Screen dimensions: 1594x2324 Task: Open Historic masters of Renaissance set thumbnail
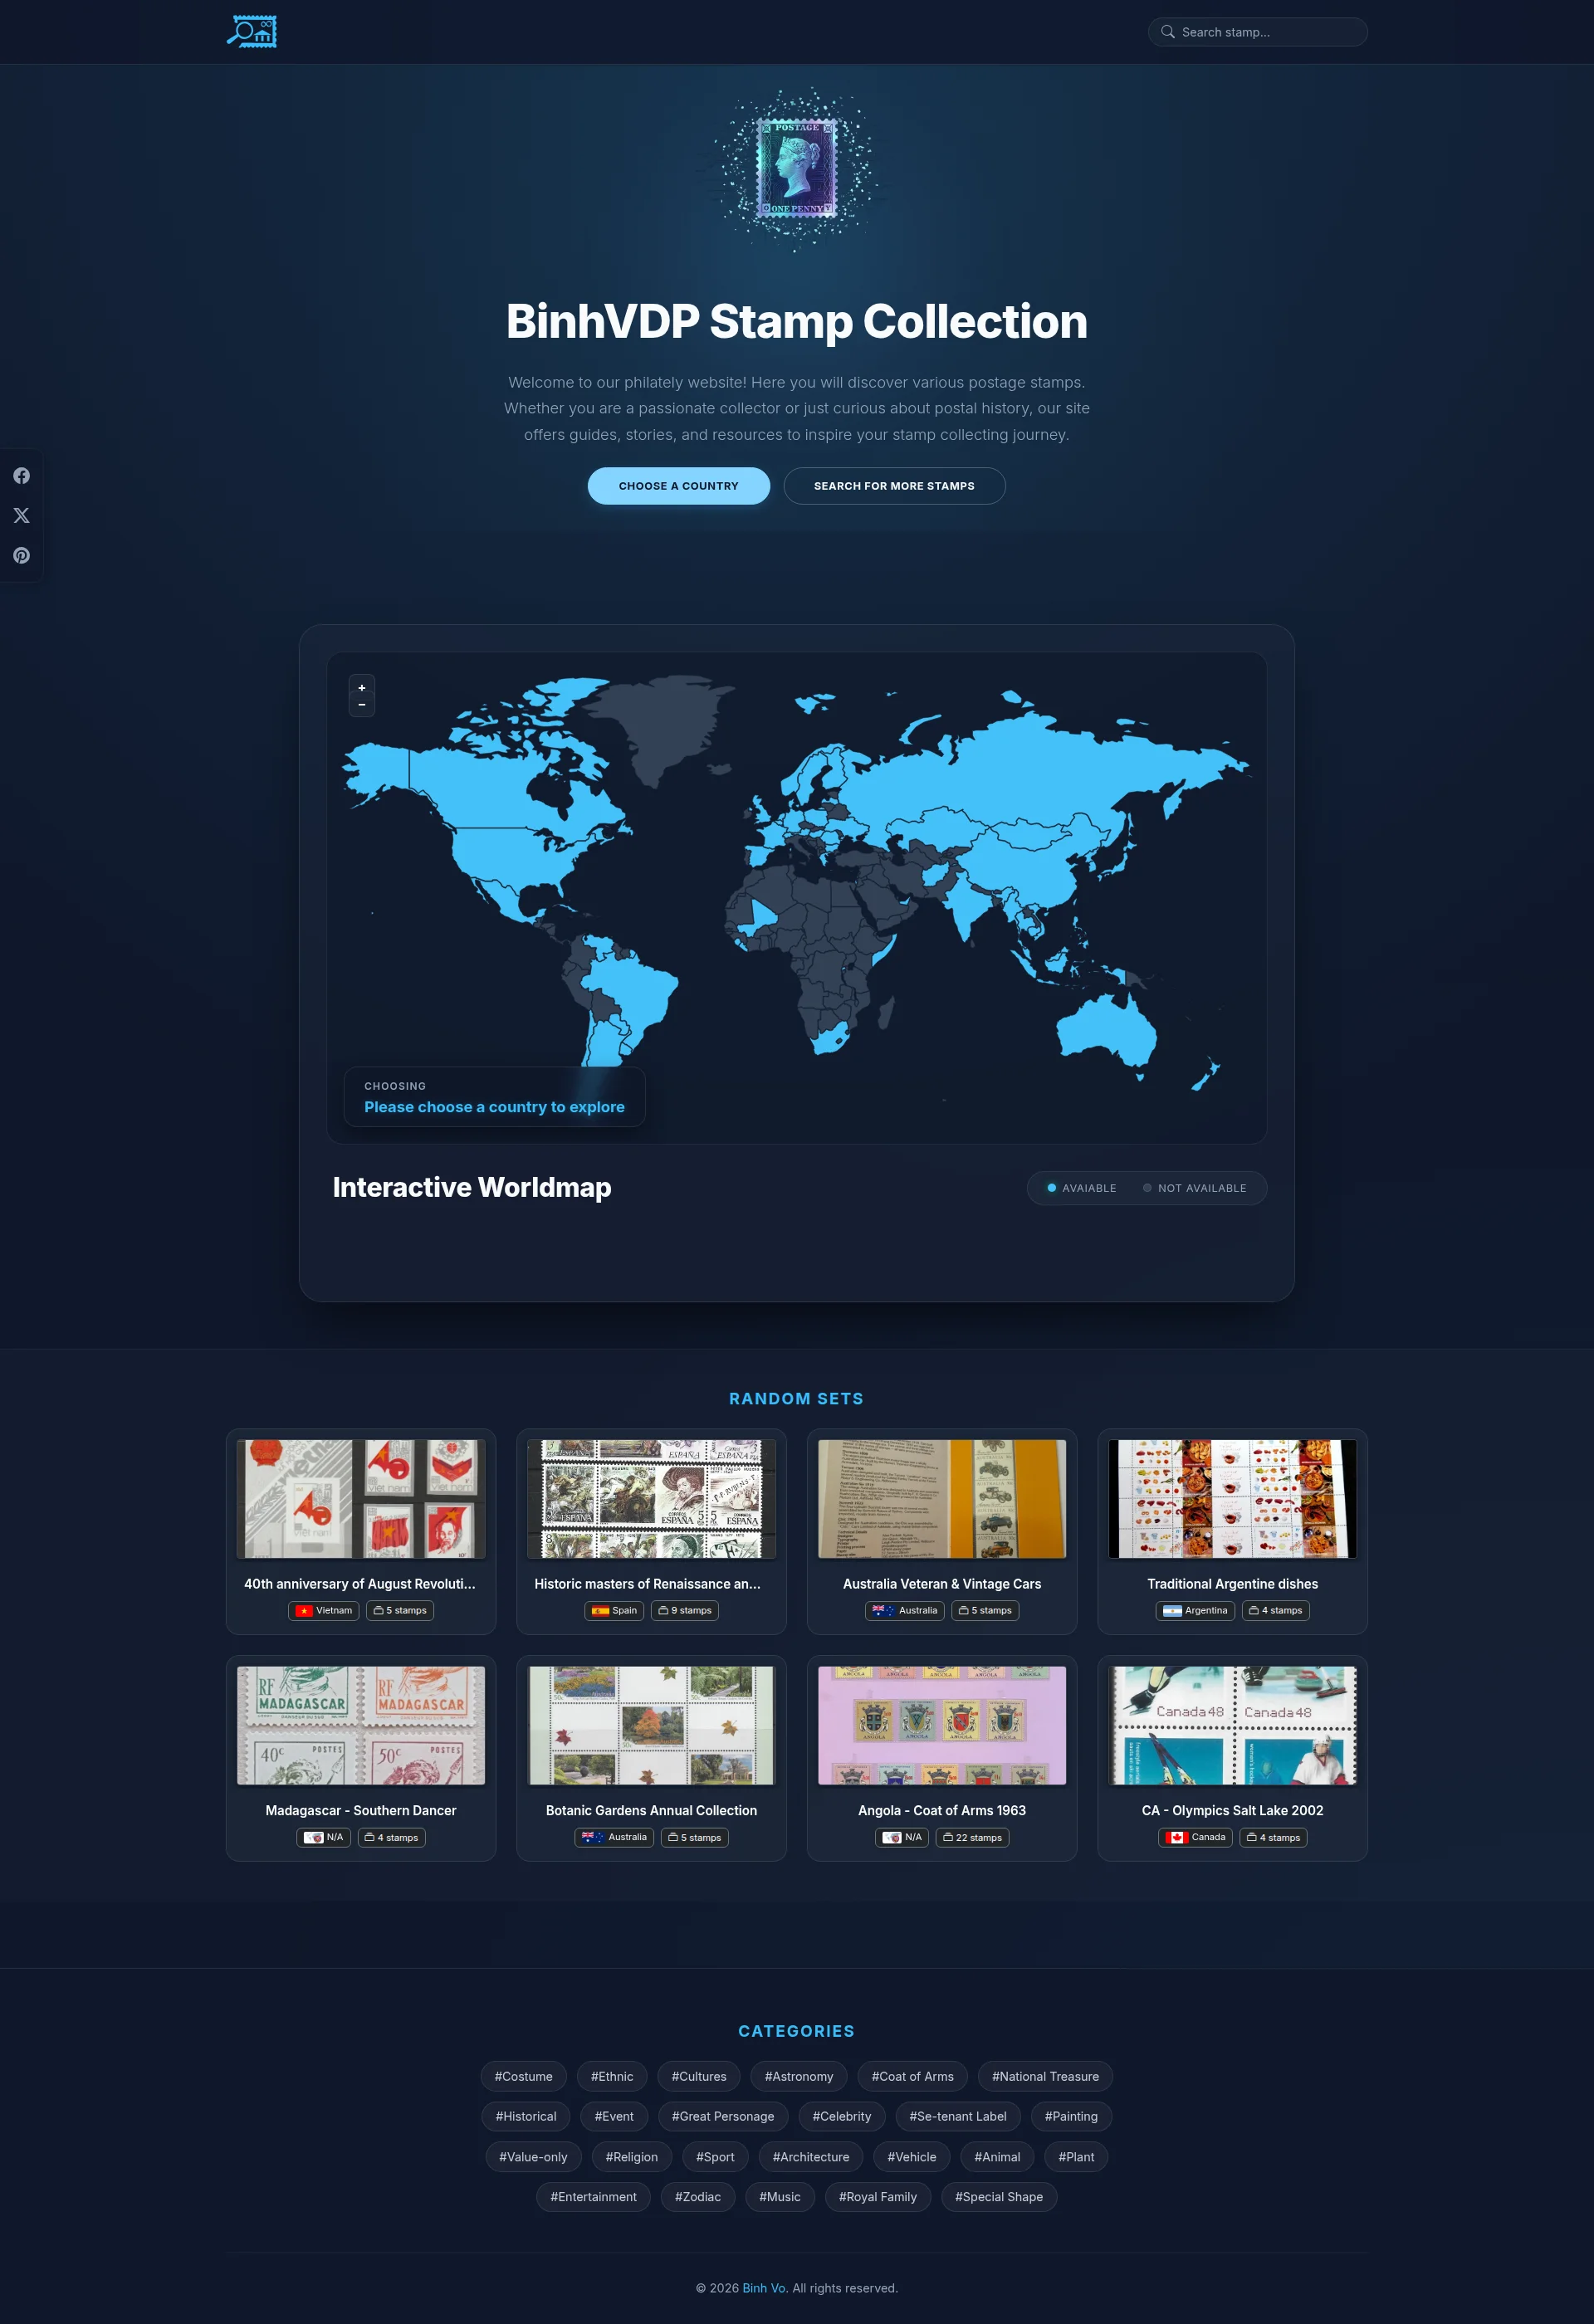coord(651,1499)
